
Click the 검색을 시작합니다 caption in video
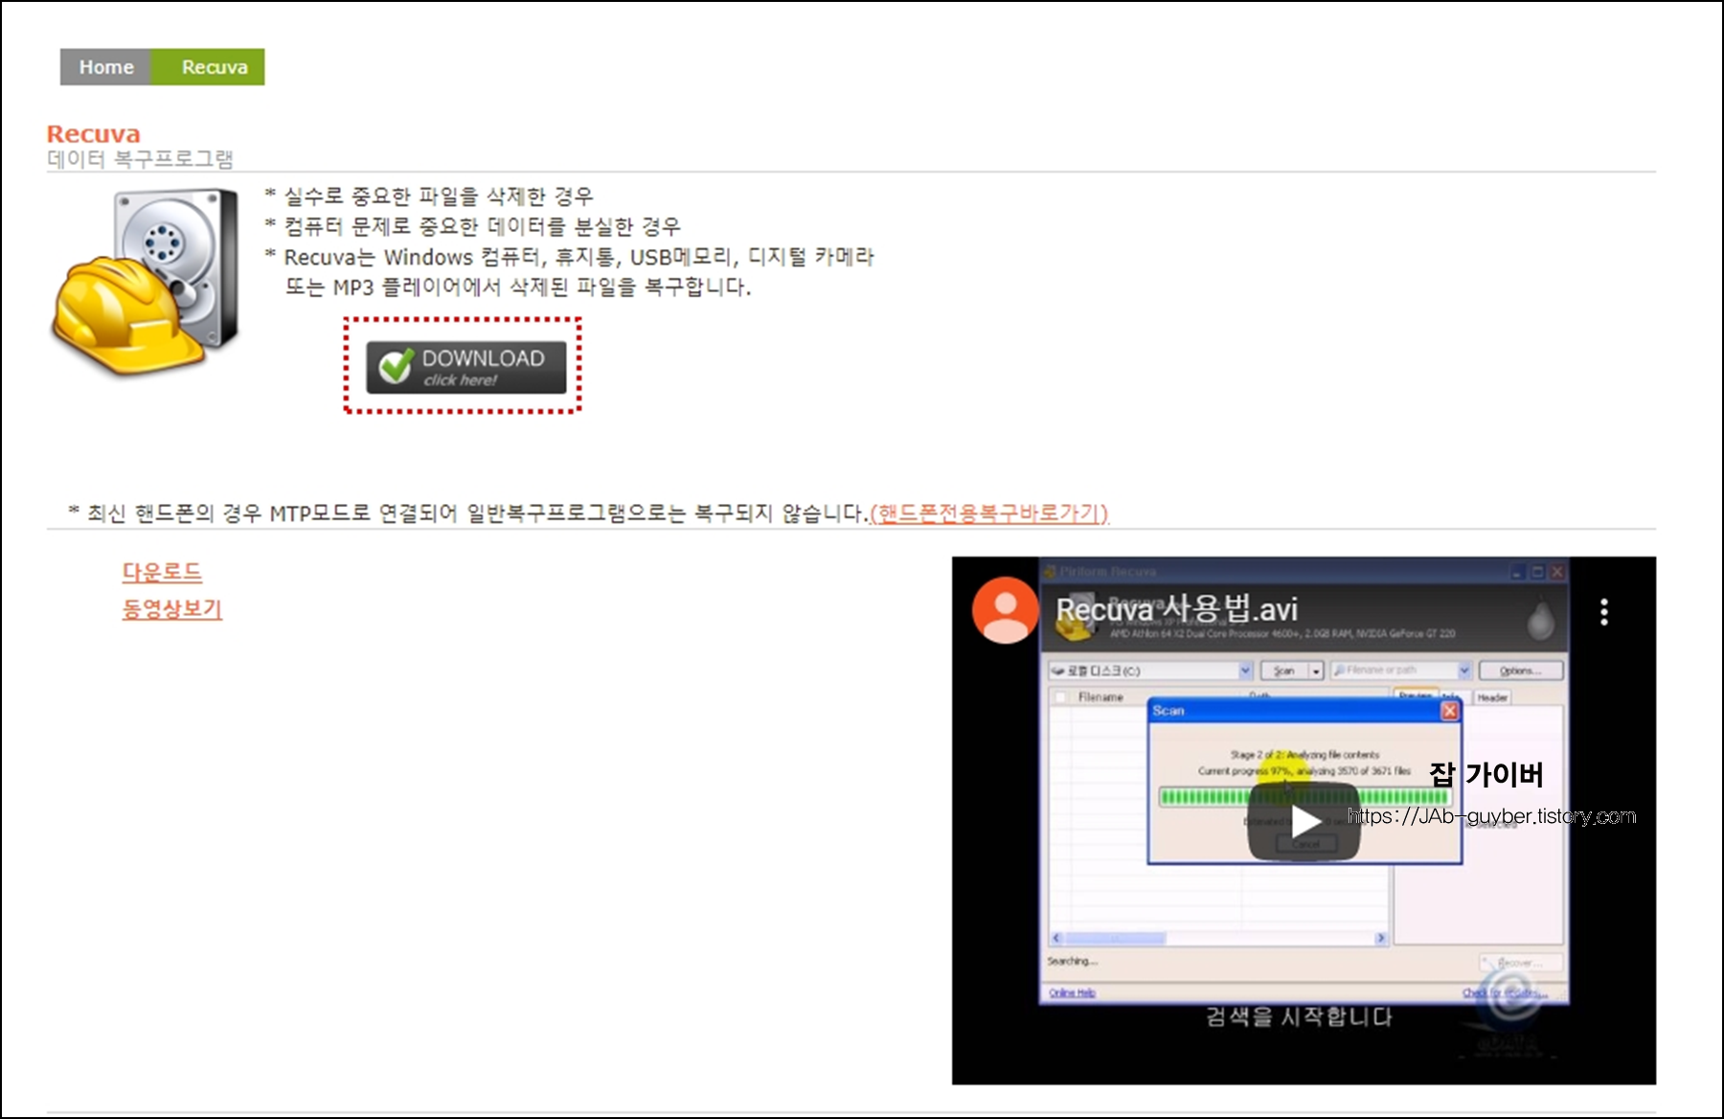1299,1016
